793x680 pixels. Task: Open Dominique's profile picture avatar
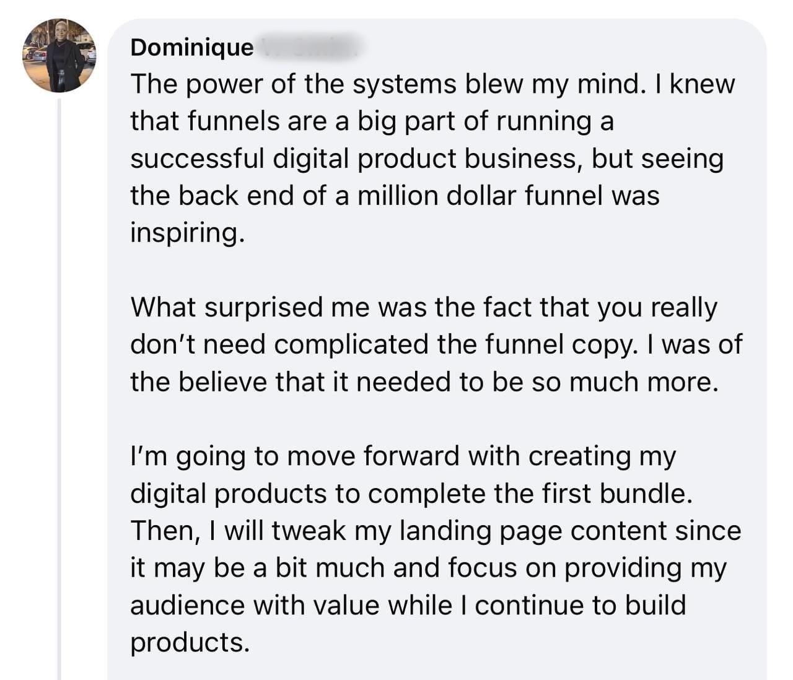tap(59, 56)
